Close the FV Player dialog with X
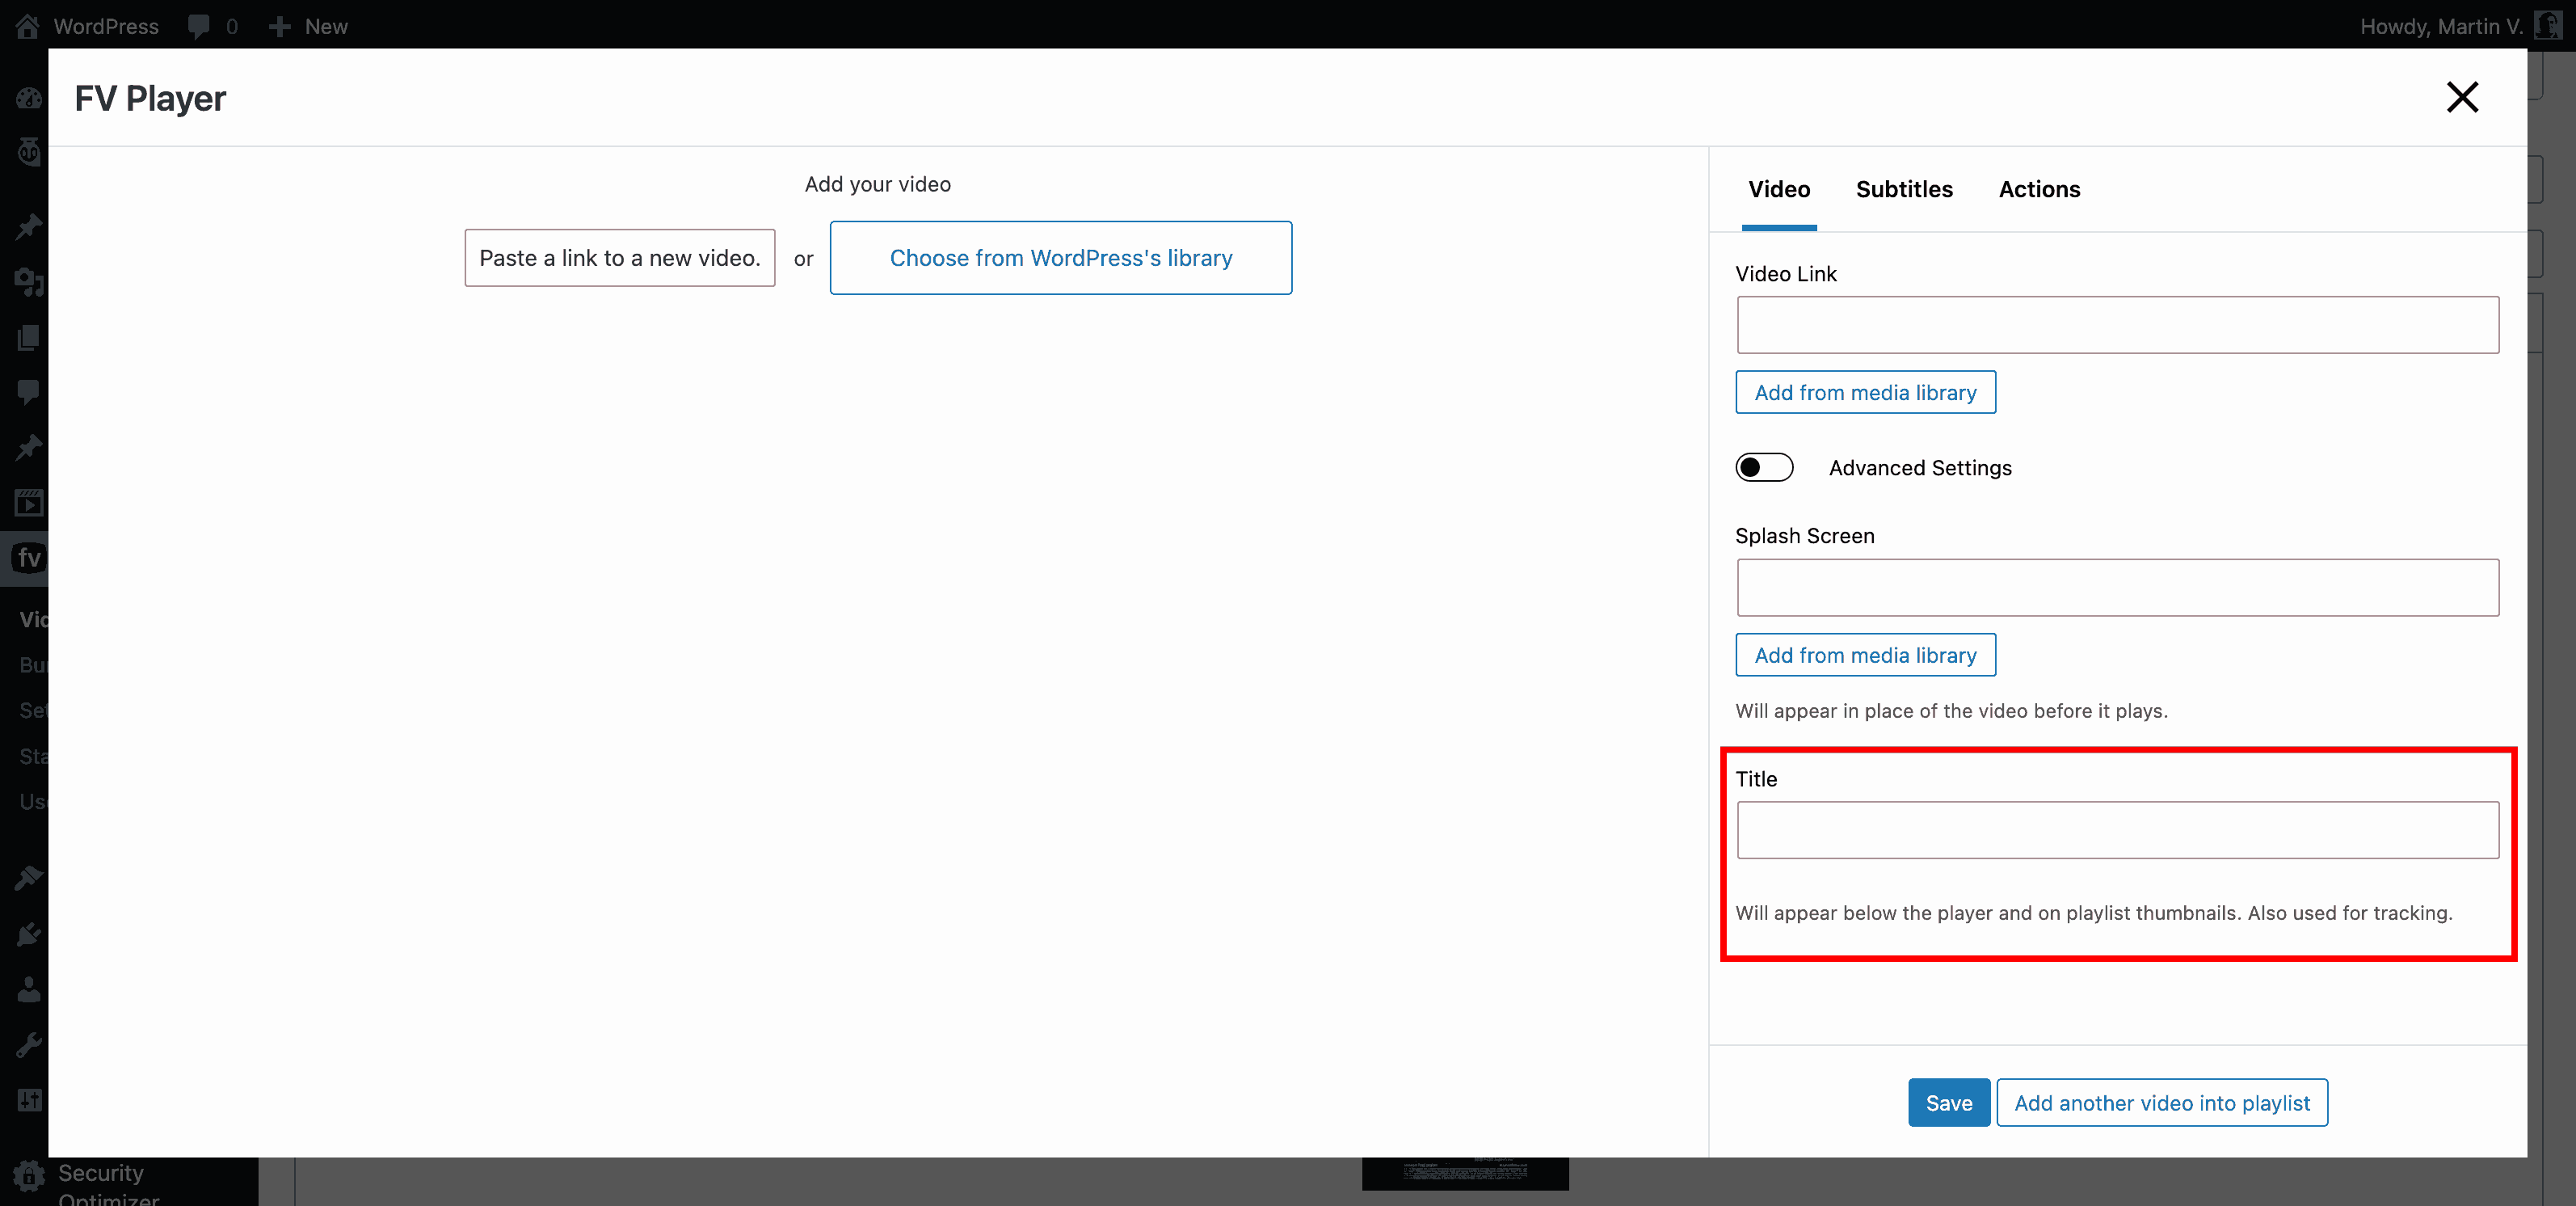The width and height of the screenshot is (2576, 1206). tap(2462, 97)
